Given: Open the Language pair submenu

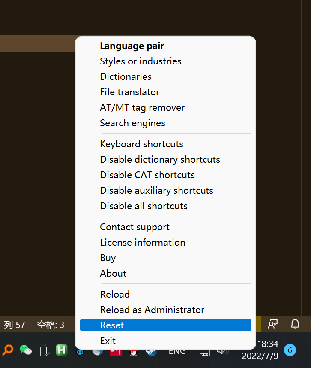Looking at the screenshot, I should coord(132,46).
